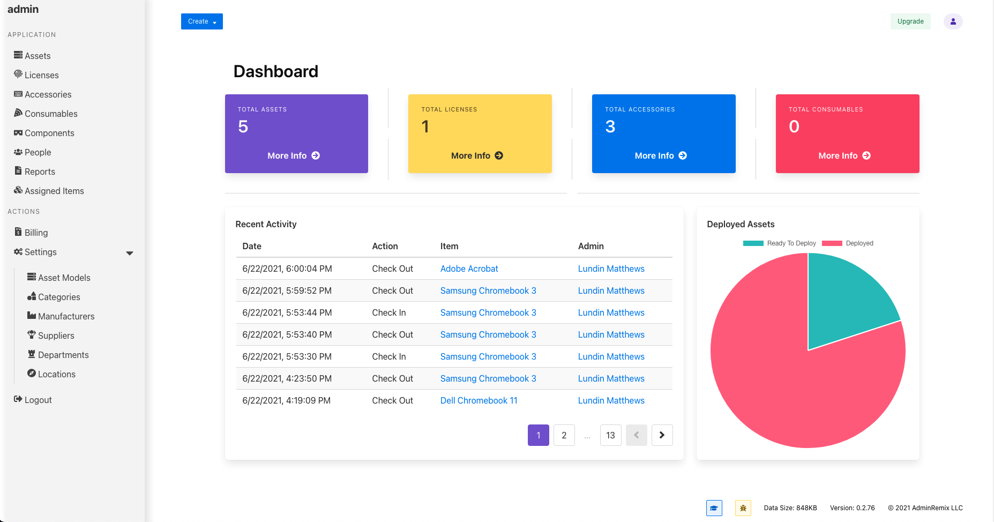This screenshot has height=522, width=994.
Task: Click the Date column header
Action: [x=252, y=246]
